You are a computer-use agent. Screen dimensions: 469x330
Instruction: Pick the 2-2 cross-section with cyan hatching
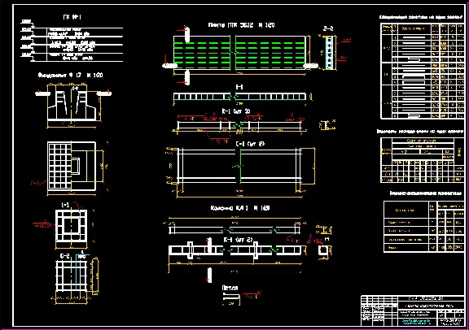pyautogui.click(x=329, y=53)
